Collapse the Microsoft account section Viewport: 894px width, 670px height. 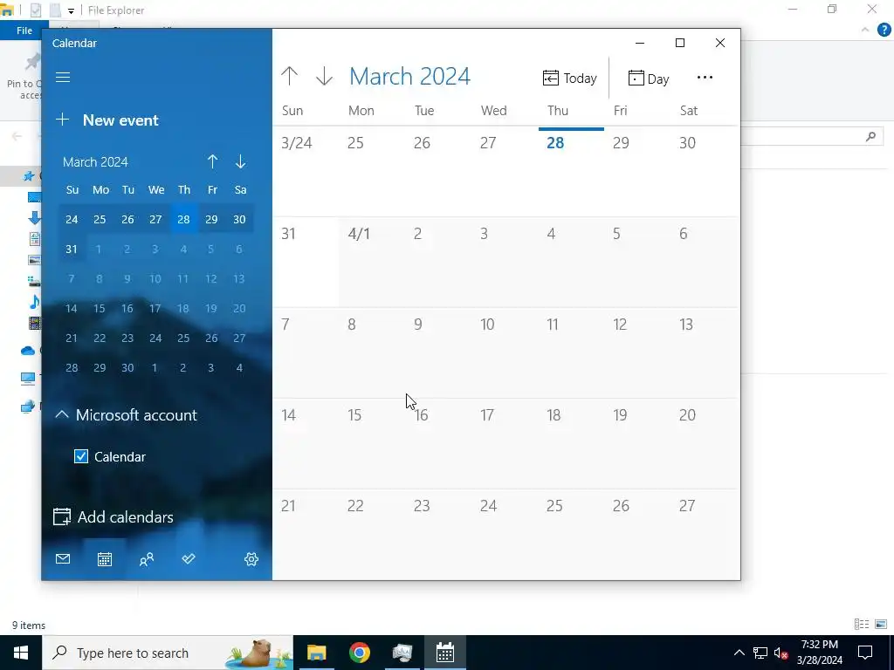point(62,414)
